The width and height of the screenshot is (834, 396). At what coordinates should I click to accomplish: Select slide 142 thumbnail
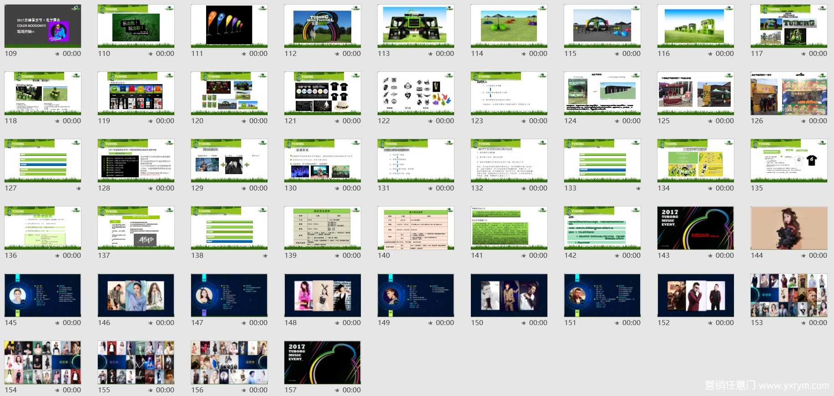[x=602, y=228]
